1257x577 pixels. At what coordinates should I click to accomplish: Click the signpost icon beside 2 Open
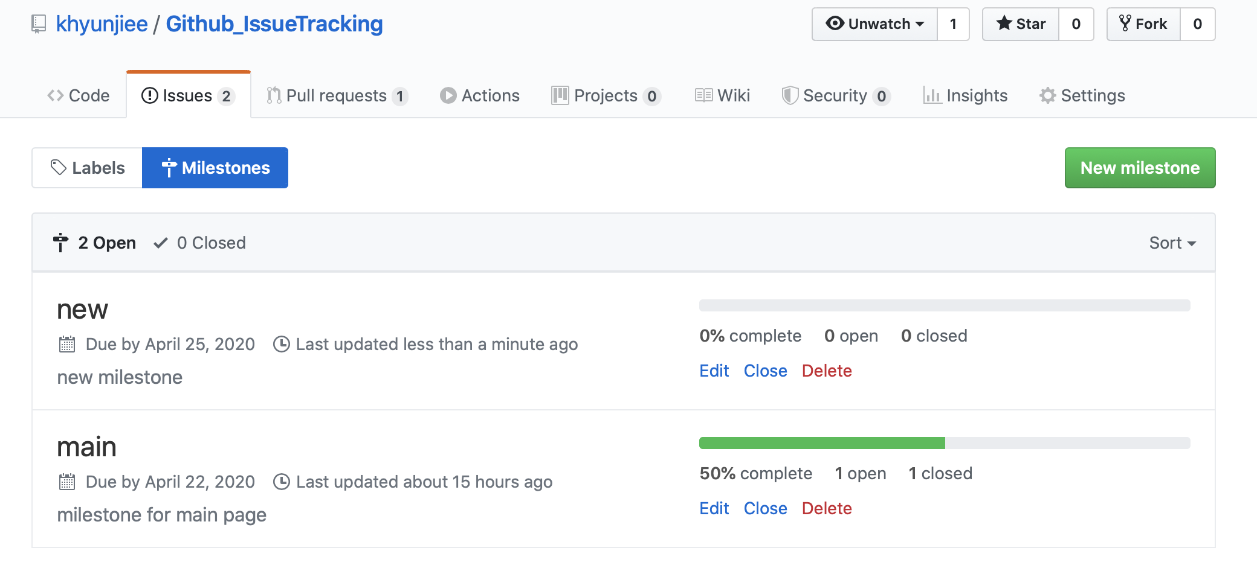pyautogui.click(x=60, y=243)
